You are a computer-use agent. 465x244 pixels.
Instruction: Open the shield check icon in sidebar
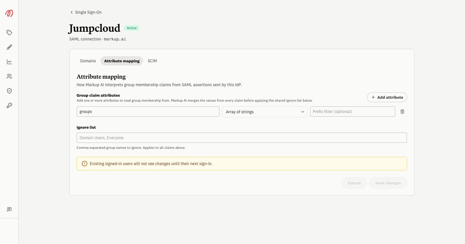(x=9, y=91)
